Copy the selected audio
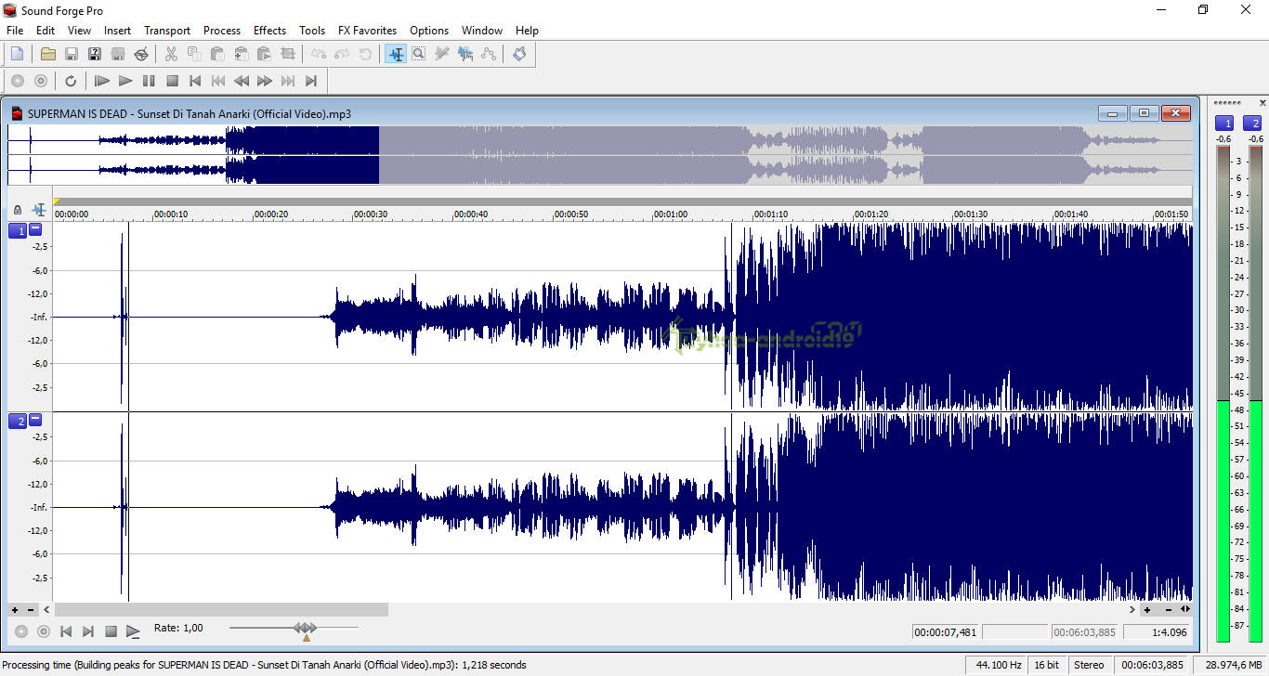The image size is (1269, 676). pyautogui.click(x=194, y=54)
